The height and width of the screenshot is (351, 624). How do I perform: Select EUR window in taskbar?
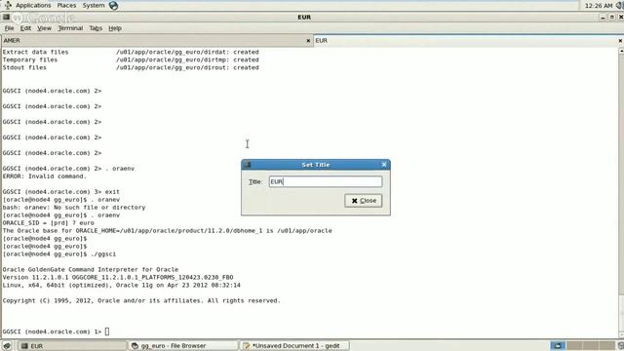(x=72, y=346)
